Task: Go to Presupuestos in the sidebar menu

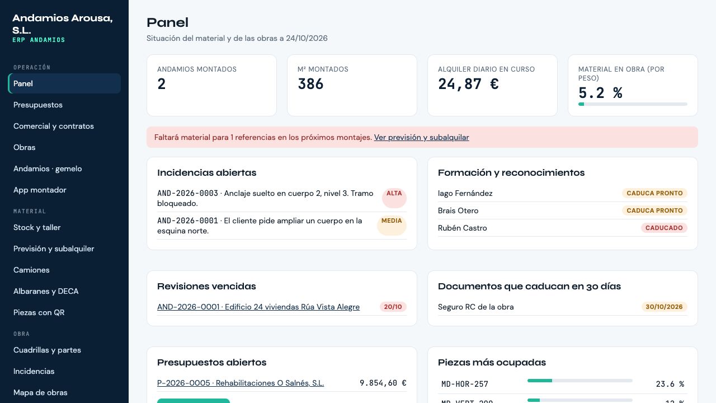Action: click(x=64, y=105)
